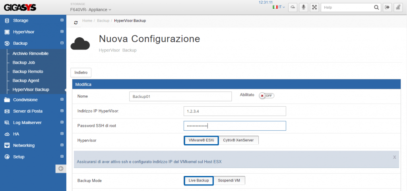The height and width of the screenshot is (191, 407).
Task: Click the Networking icon in sidebar
Action: click(x=7, y=145)
